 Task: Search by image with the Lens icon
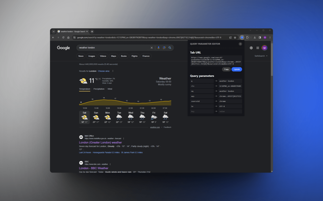point(164,48)
